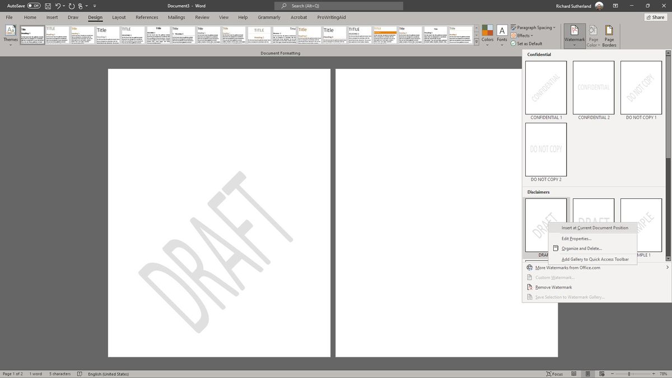Screen dimensions: 672x378
Task: Open Read Mode from the status bar
Action: click(573, 374)
